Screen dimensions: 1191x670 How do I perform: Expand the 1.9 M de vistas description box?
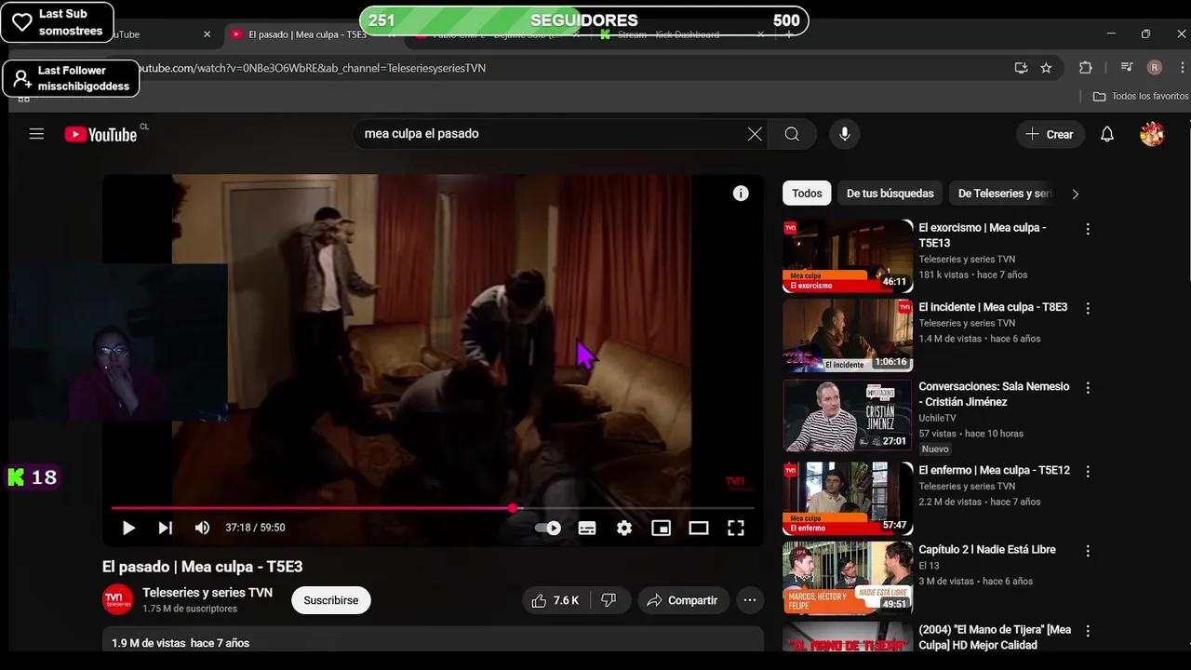433,639
